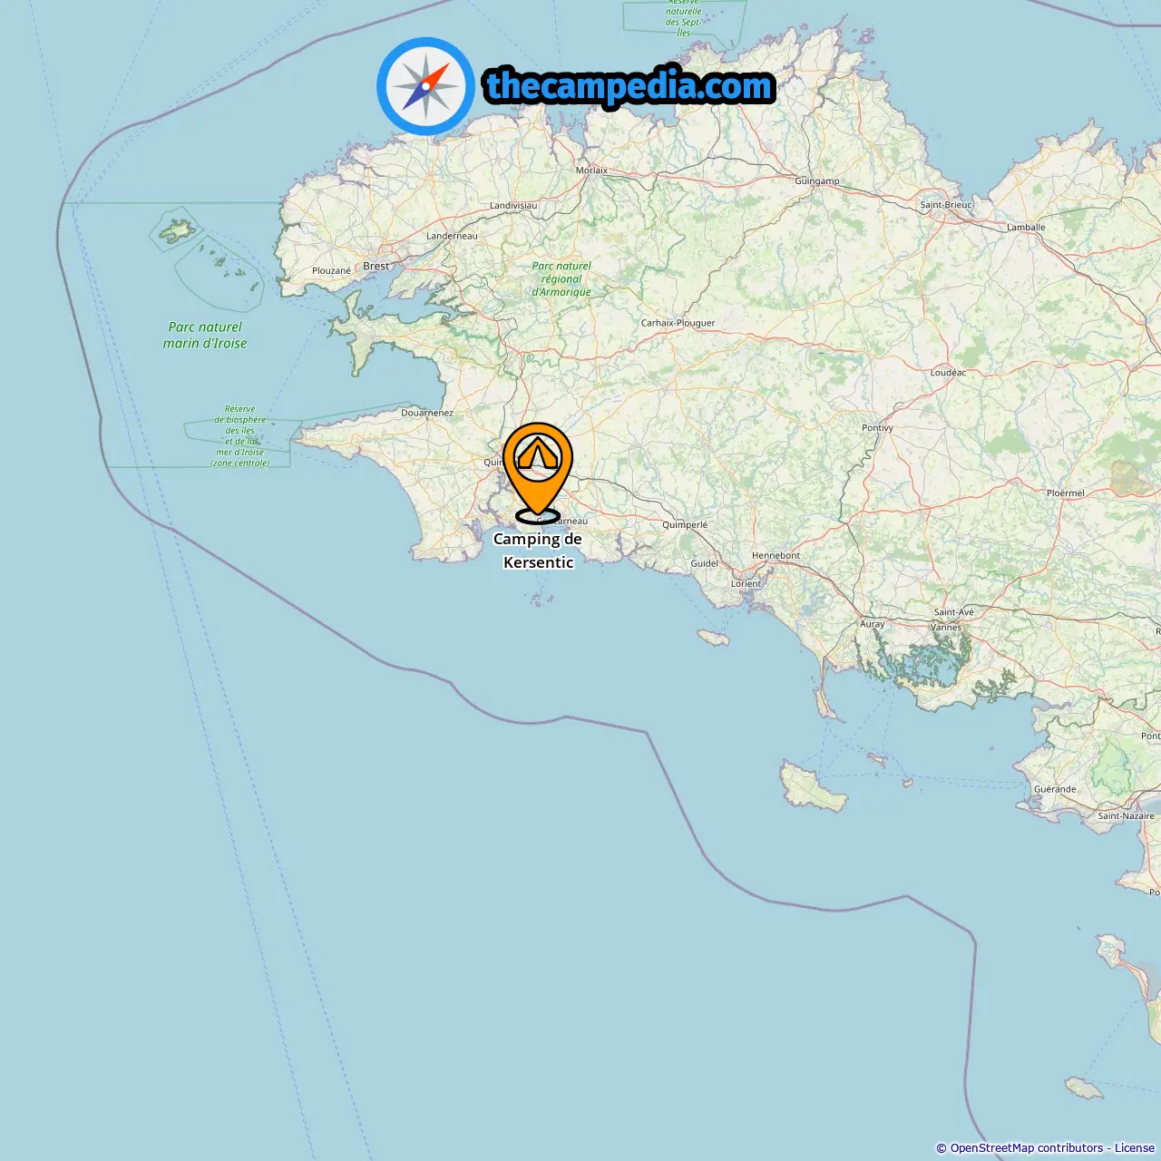Select the Morlaix town label
1161x1161 pixels.
coord(592,170)
